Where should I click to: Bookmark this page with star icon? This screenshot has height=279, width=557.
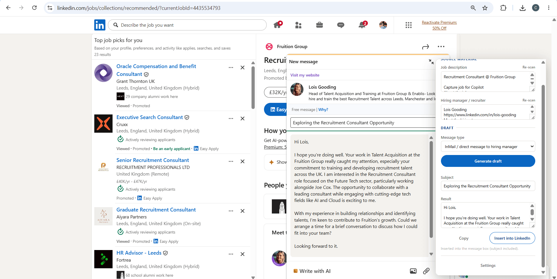[x=485, y=8]
